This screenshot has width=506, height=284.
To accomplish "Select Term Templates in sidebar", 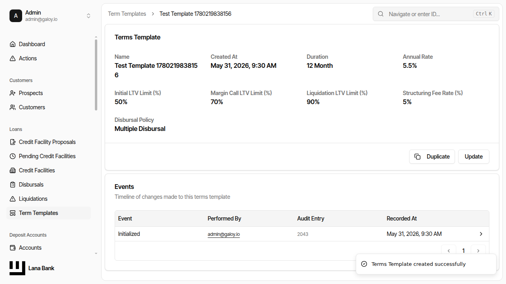I will 49,213.
